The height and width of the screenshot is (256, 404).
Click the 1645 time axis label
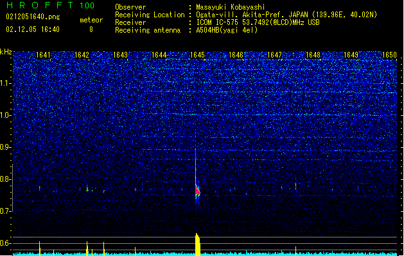(197, 55)
